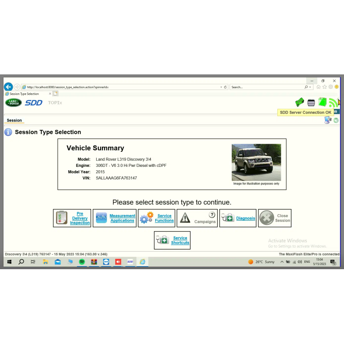The image size is (344, 344).
Task: Switch to the Session tab
Action: 14,120
